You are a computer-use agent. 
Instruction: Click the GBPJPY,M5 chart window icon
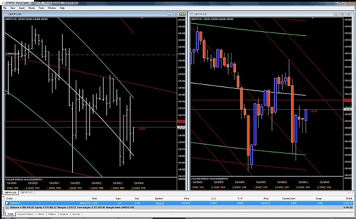pos(6,14)
